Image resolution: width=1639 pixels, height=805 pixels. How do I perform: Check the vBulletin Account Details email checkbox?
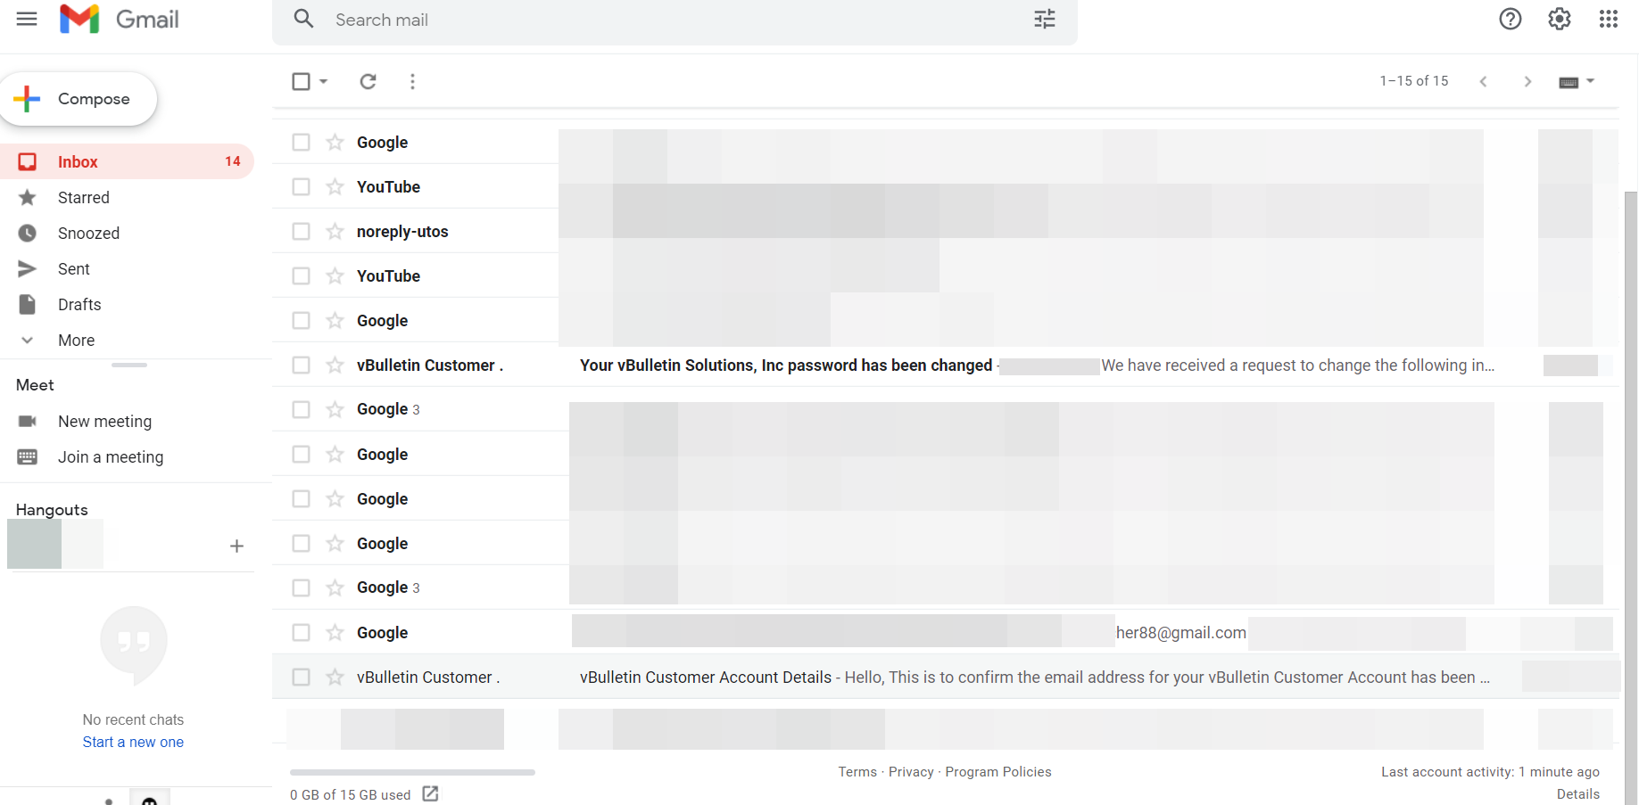click(301, 677)
